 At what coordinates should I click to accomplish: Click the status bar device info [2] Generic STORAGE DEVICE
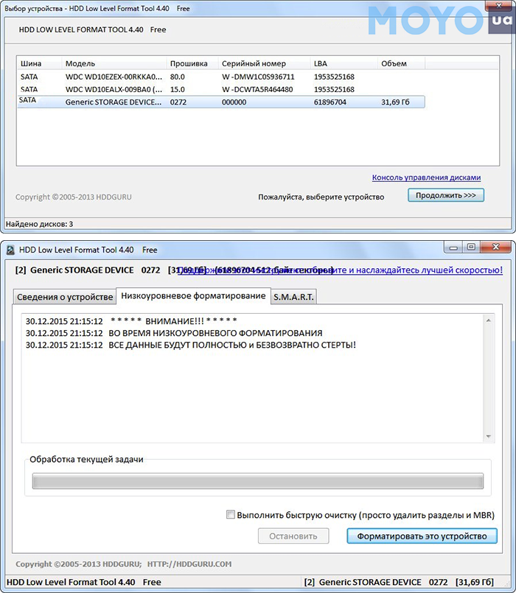click(399, 582)
